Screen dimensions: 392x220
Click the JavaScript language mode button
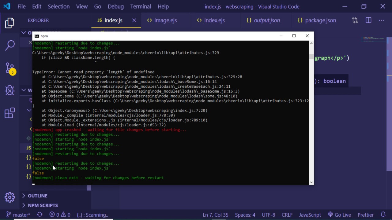(x=310, y=215)
